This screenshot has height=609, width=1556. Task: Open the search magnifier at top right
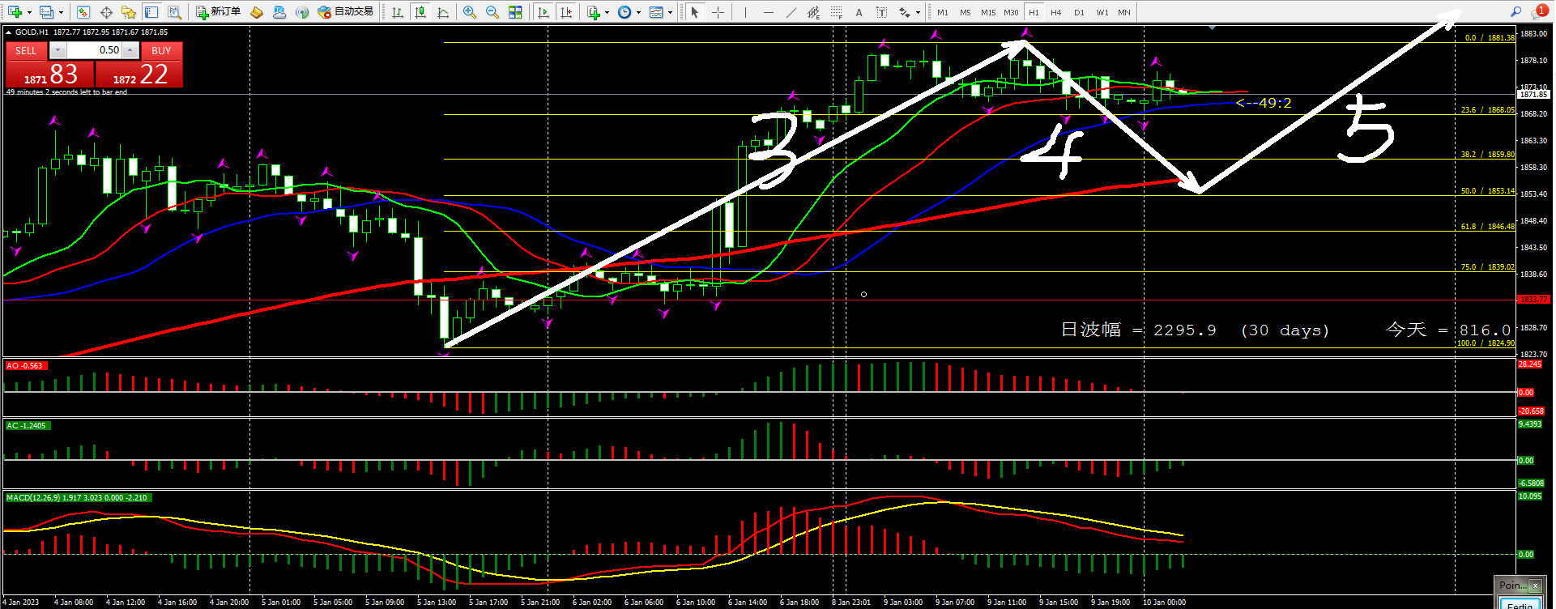coord(1516,12)
